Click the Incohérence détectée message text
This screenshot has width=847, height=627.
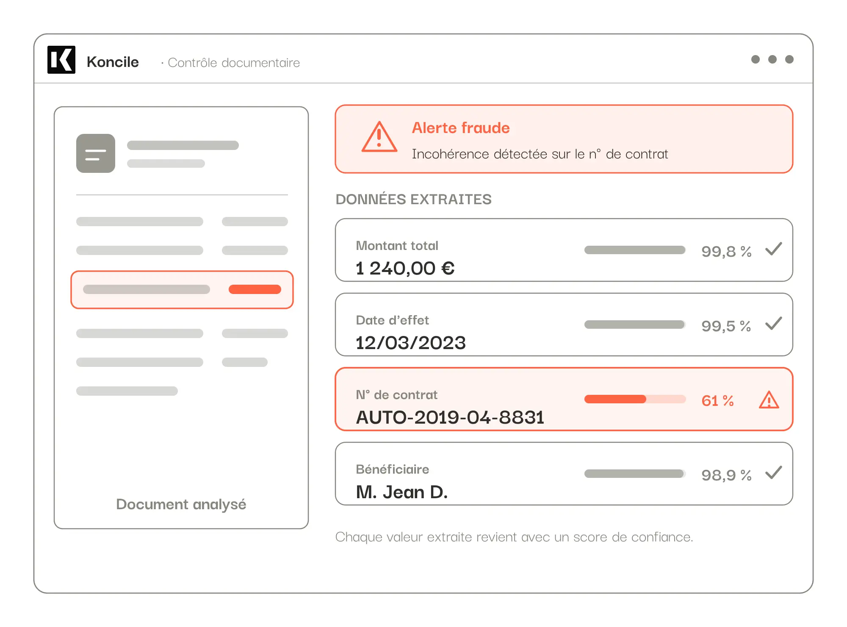[540, 154]
